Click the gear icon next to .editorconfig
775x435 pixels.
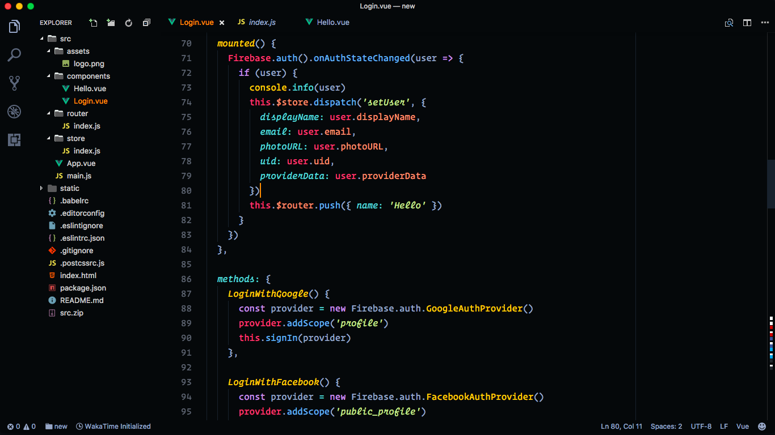pyautogui.click(x=52, y=213)
